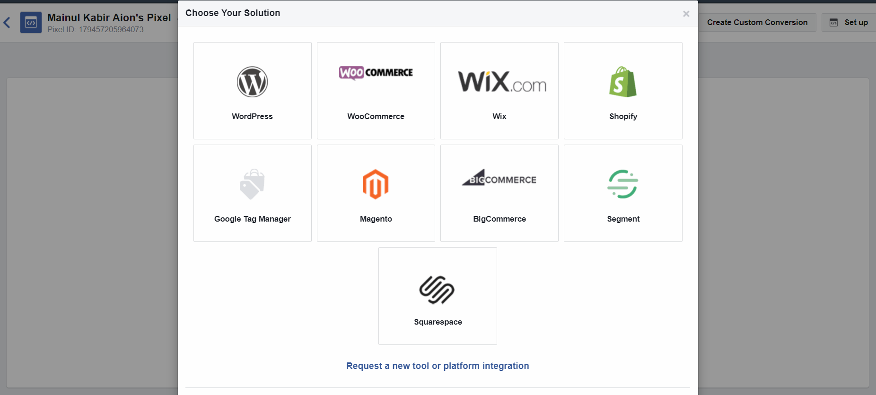The width and height of the screenshot is (876, 395).
Task: Click the Shopify label text
Action: [x=623, y=117]
